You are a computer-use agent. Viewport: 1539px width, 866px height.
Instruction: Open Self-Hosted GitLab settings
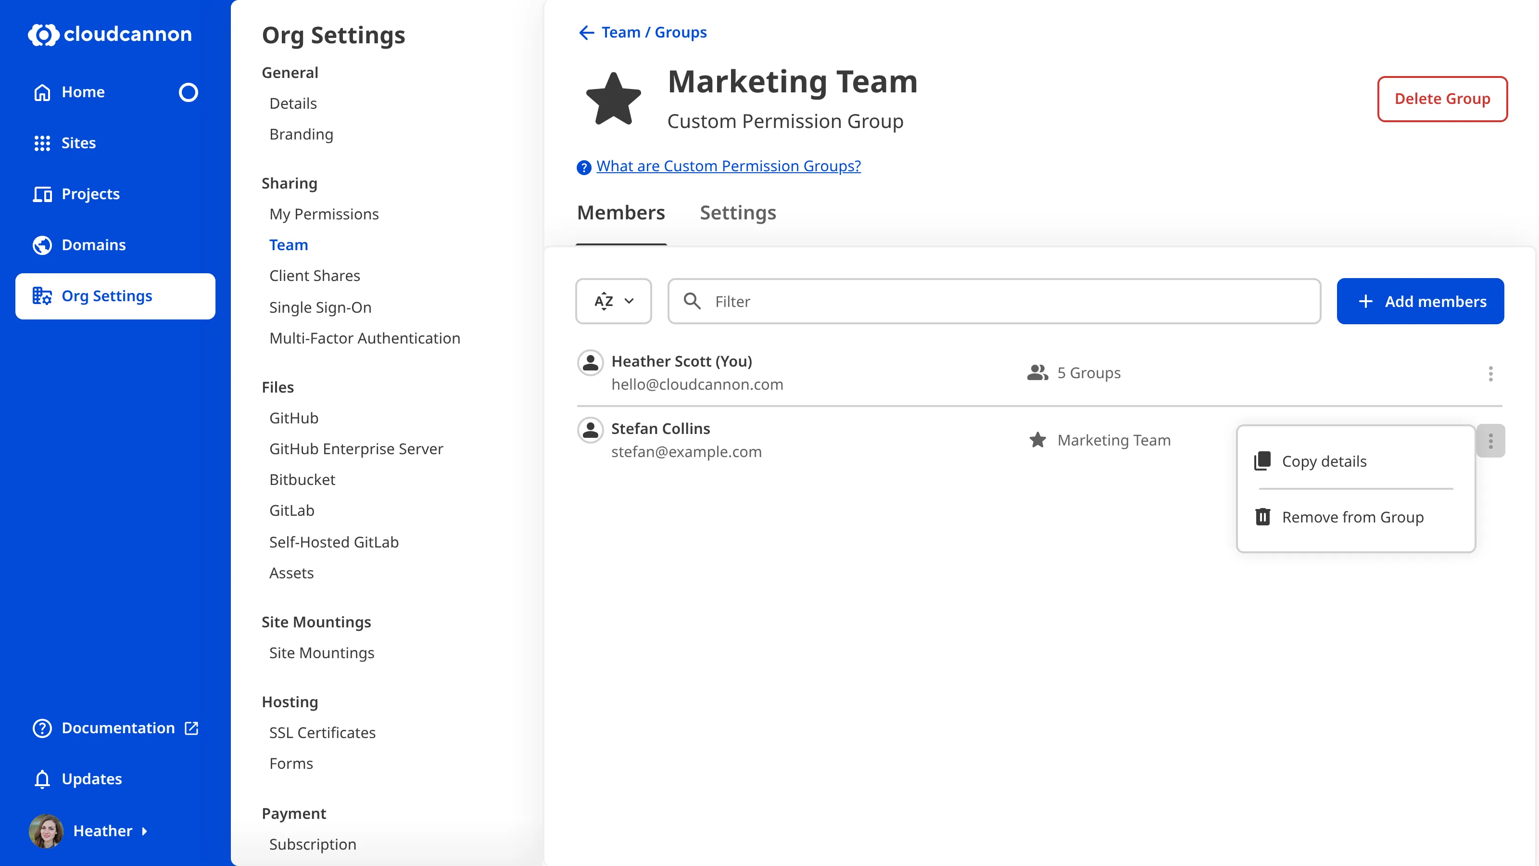(x=334, y=542)
